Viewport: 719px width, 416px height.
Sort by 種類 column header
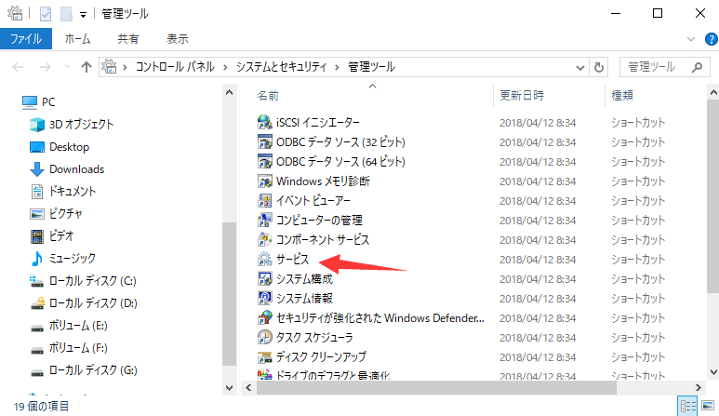[x=622, y=96]
